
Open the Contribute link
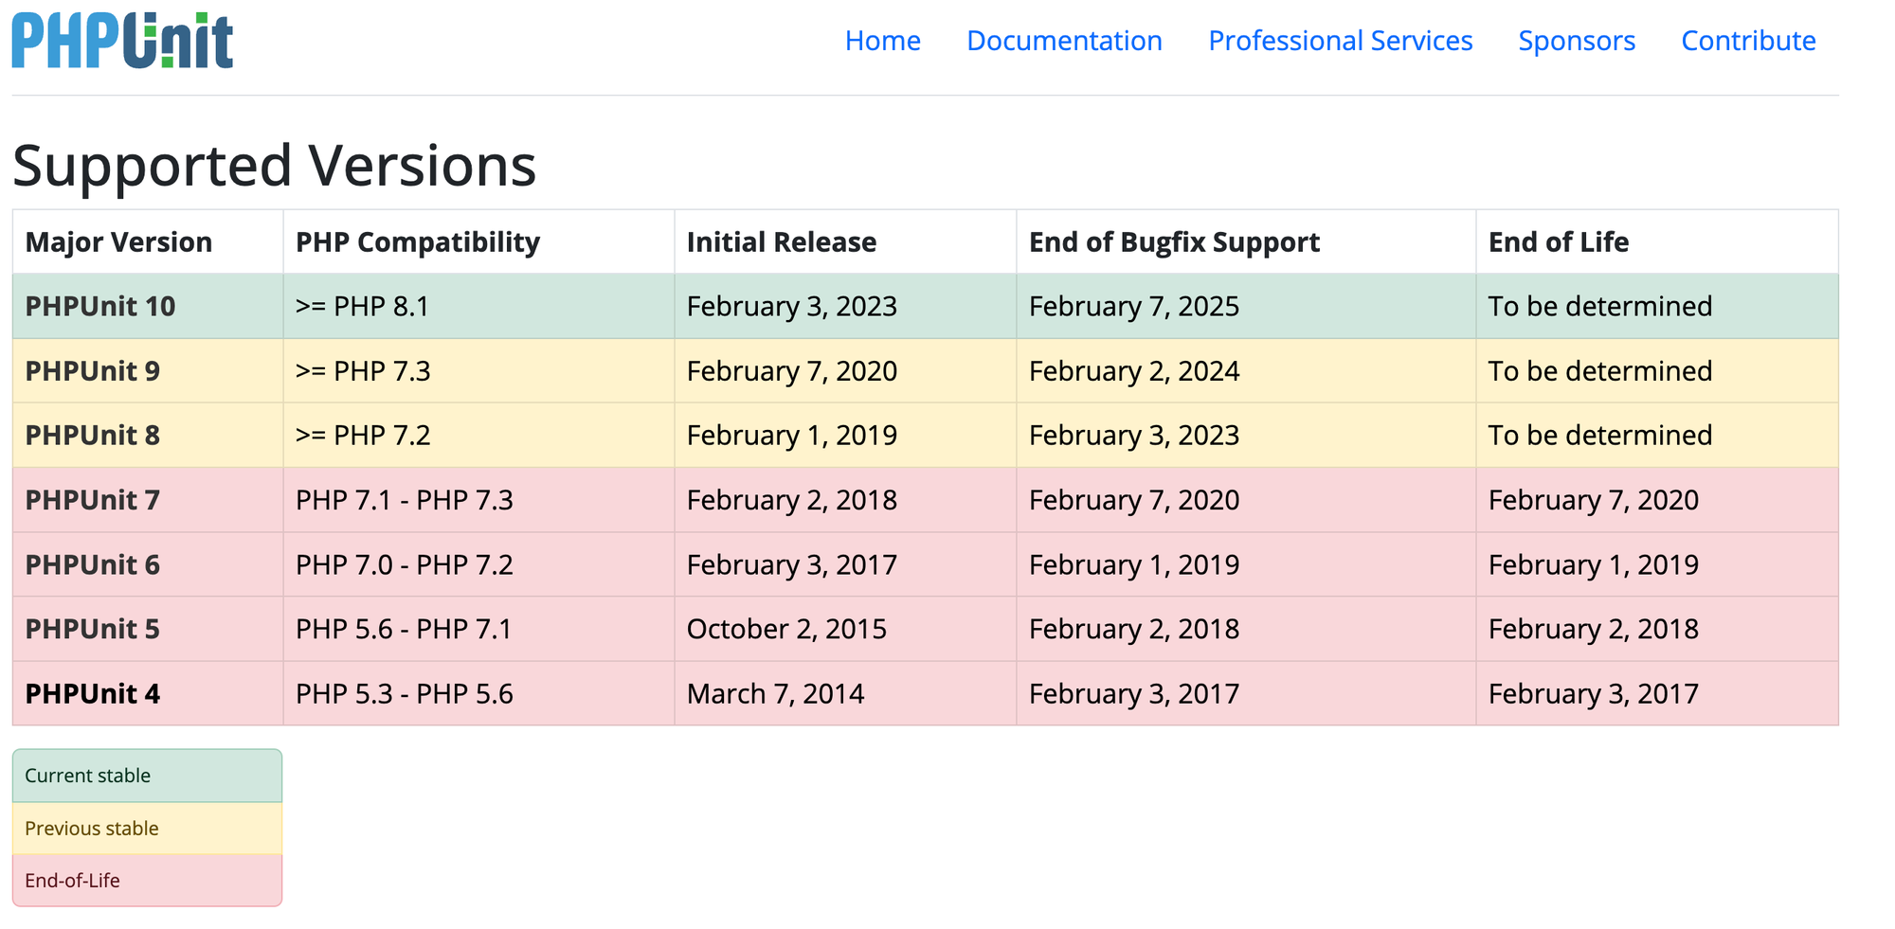pyautogui.click(x=1748, y=41)
